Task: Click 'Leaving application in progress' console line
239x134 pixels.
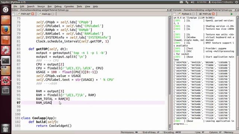Action: tap(204, 122)
